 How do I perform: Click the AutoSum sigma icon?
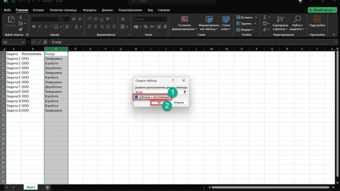click(x=265, y=17)
